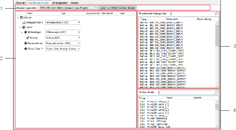The height and width of the screenshot is (130, 236).
Task: Click search magnifier in Subbus Geräte
Action: [216, 92]
